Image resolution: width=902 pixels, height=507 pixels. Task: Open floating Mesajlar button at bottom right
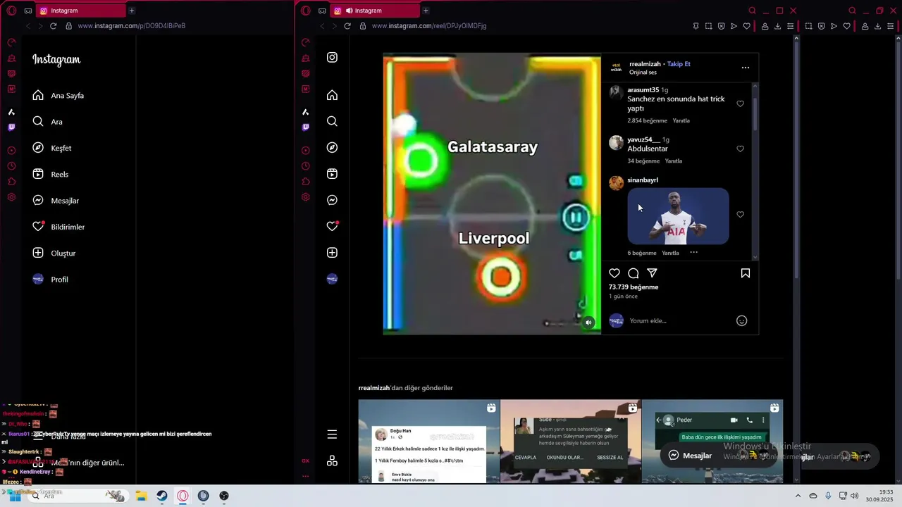coord(691,456)
